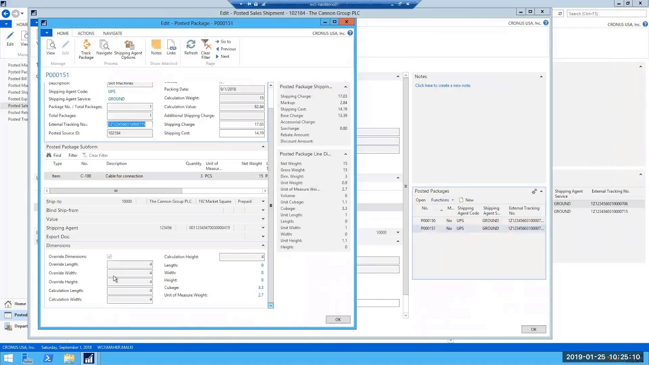The width and height of the screenshot is (649, 365).
Task: Open File Explorer from taskbar
Action: [x=69, y=359]
